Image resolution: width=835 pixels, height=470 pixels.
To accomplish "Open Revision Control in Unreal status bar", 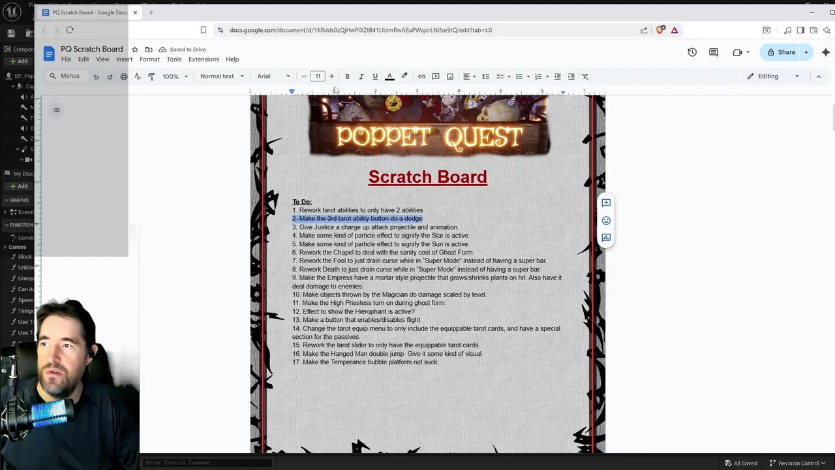I will click(x=797, y=463).
